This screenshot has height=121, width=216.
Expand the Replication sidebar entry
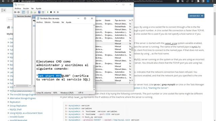point(8,102)
